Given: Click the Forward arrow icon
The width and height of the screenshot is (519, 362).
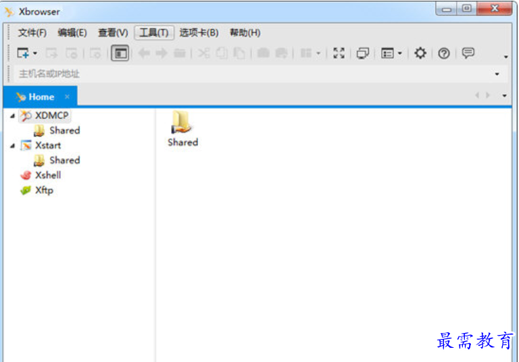Looking at the screenshot, I should click(162, 53).
